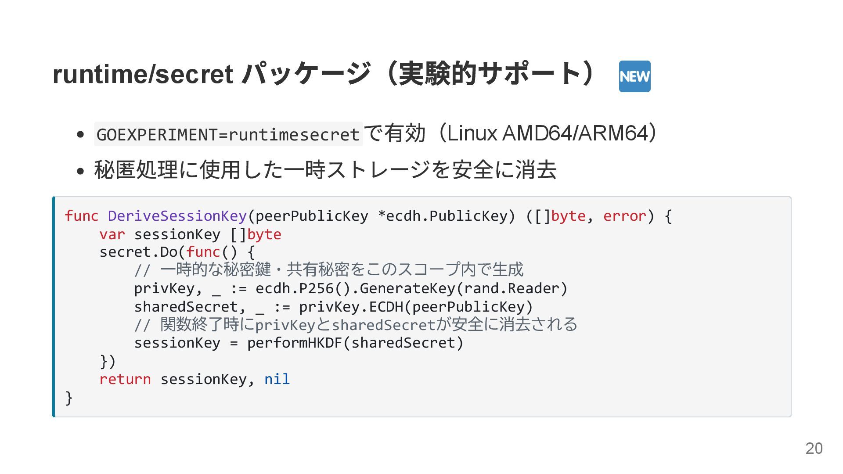Click the DeriveSessionKey function name
The height and width of the screenshot is (474, 843).
point(177,216)
